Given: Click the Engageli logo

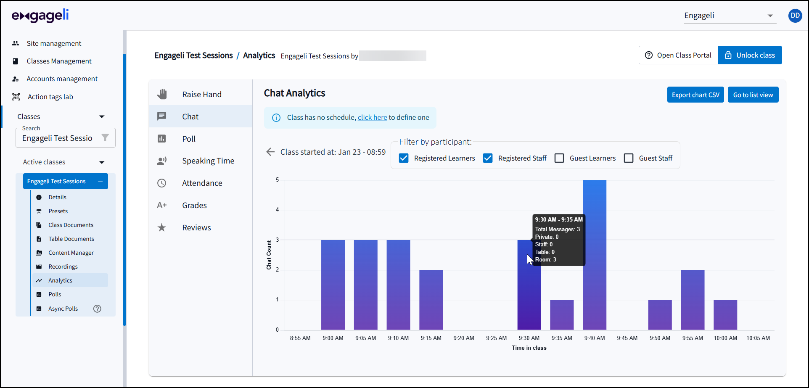Looking at the screenshot, I should (x=40, y=16).
